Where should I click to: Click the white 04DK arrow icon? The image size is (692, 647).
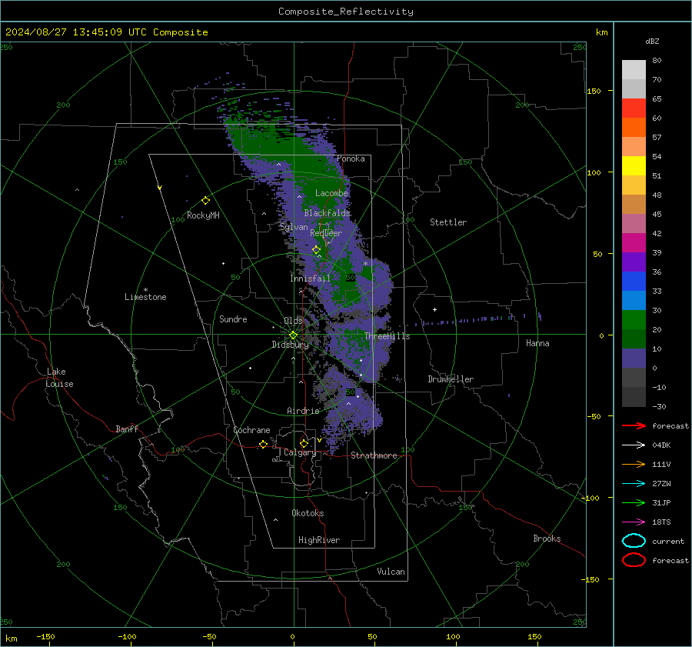click(634, 445)
